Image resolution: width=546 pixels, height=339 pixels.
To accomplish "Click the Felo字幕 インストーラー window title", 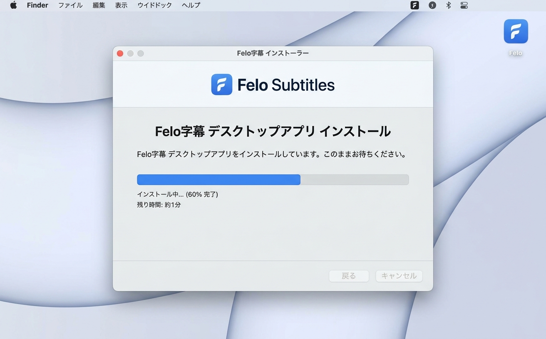I will click(273, 53).
